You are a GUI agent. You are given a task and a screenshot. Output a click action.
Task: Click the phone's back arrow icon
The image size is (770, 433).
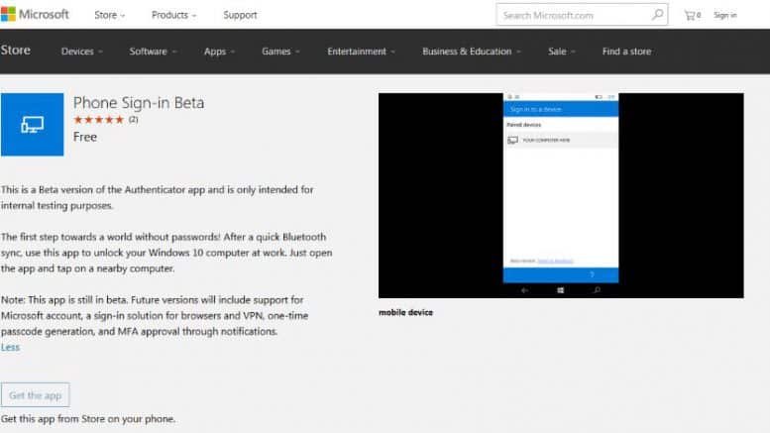[x=524, y=290]
